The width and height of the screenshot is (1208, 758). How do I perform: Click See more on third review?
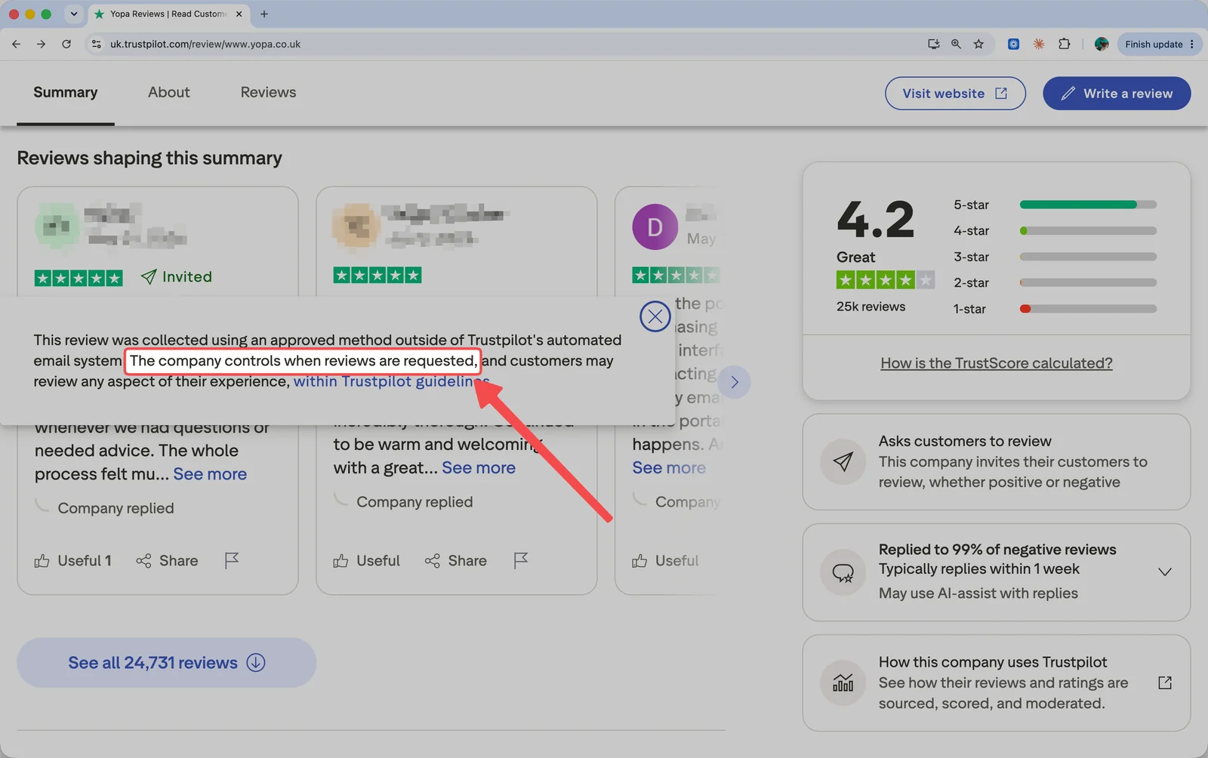(x=669, y=467)
